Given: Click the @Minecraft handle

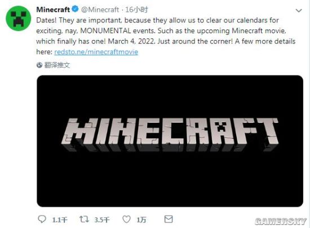Looking at the screenshot, I should coord(100,10).
